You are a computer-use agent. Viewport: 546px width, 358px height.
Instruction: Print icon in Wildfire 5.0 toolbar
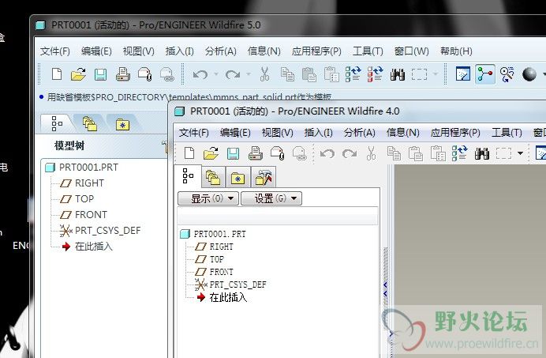pyautogui.click(x=122, y=74)
